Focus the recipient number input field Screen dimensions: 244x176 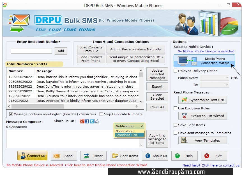click(31, 51)
